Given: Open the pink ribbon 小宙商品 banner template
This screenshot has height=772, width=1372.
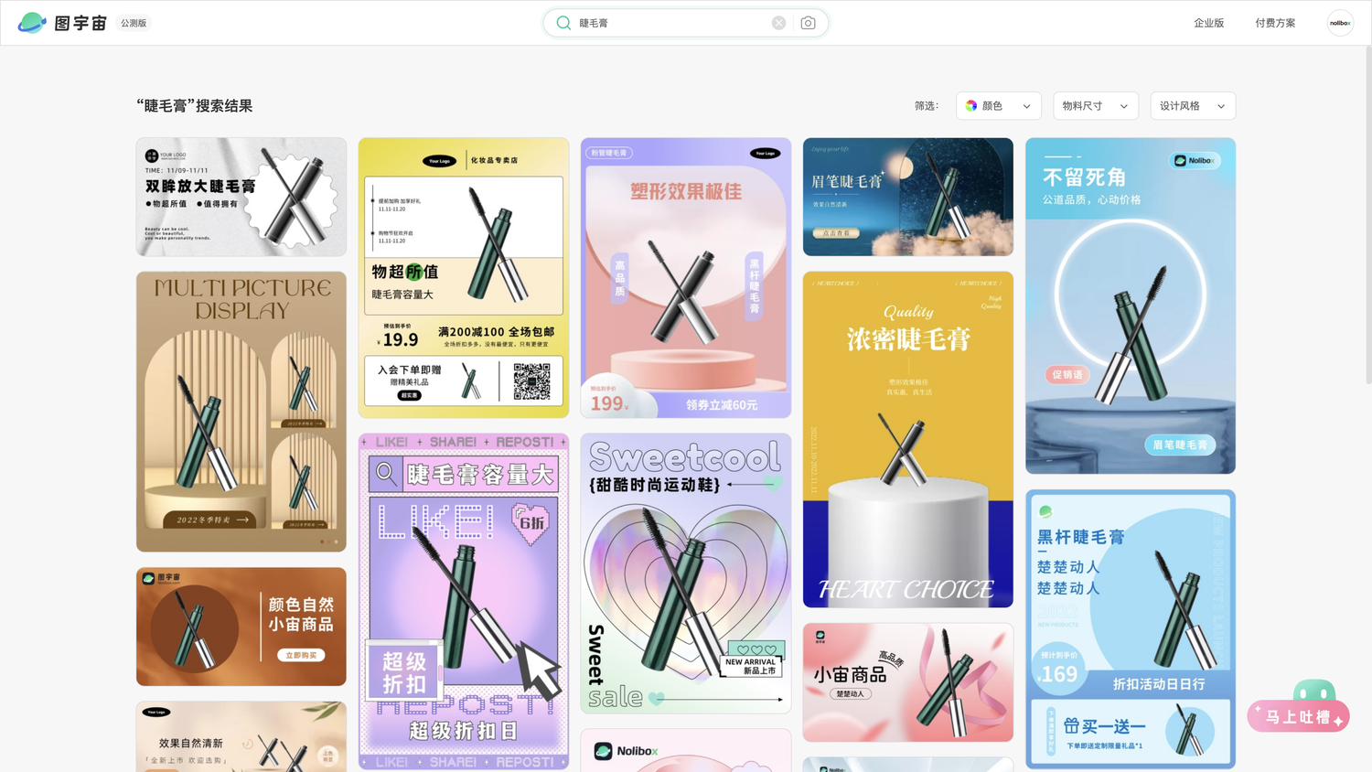Looking at the screenshot, I should click(908, 682).
